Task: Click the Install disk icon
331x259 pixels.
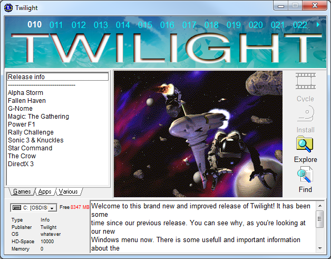Action: pyautogui.click(x=306, y=113)
